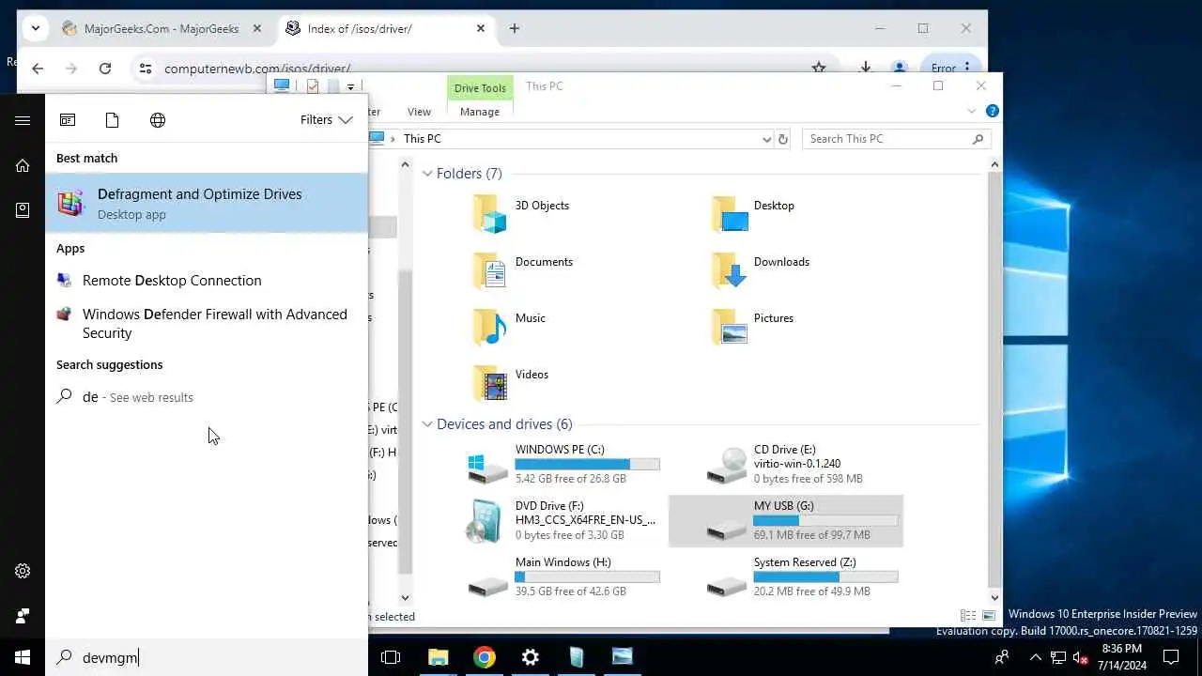This screenshot has height=676, width=1202.
Task: Open the Notebook icon in search sidebar
Action: (x=23, y=210)
